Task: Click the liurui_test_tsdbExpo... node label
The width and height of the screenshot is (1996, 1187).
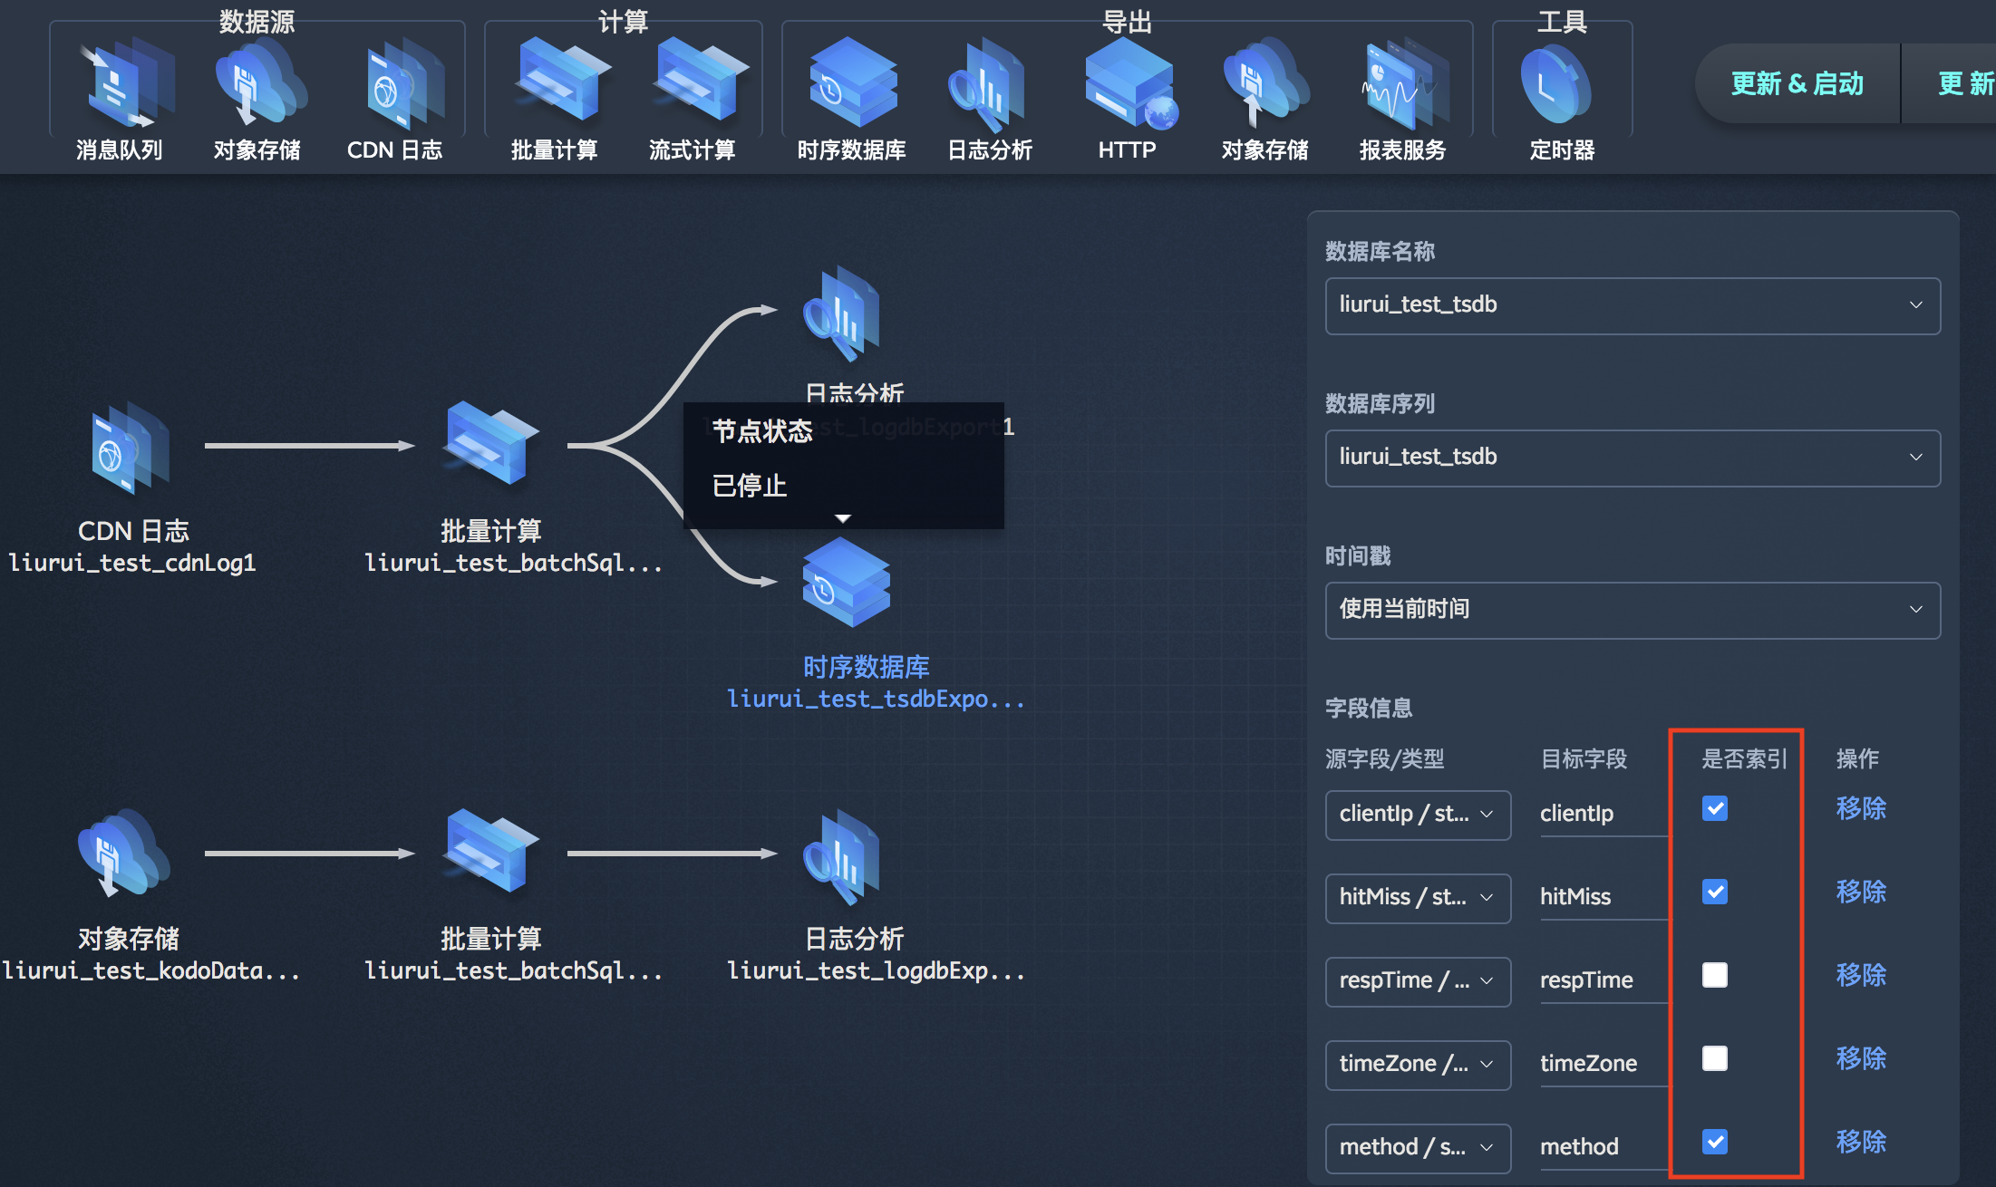Action: pos(876,700)
